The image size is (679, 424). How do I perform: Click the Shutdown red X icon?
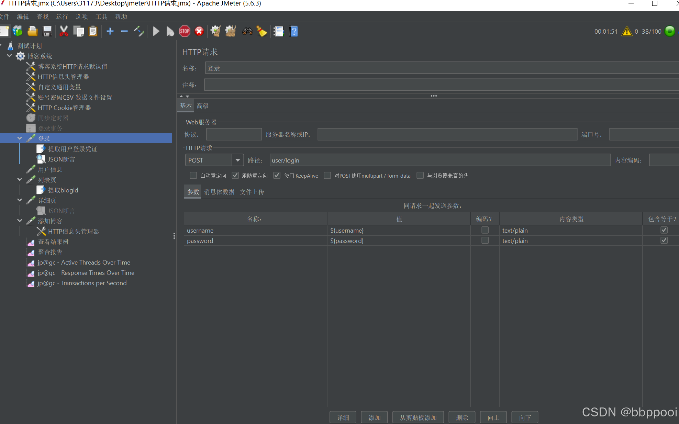tap(199, 32)
